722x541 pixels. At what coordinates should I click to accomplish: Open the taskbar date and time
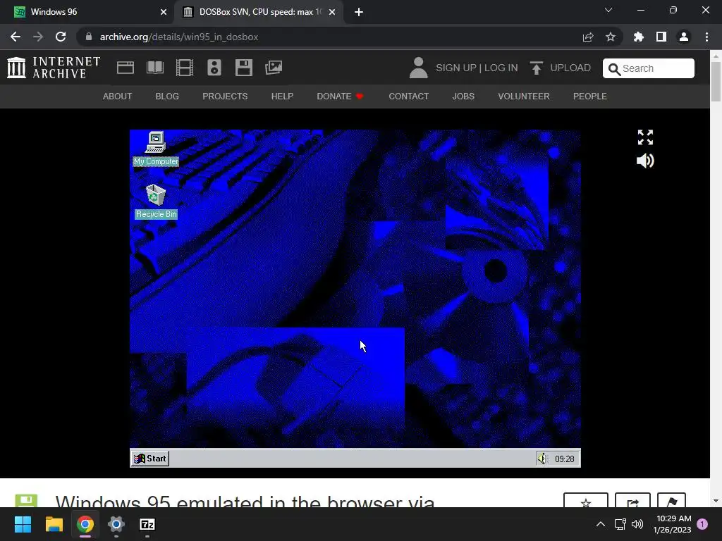pyautogui.click(x=672, y=524)
